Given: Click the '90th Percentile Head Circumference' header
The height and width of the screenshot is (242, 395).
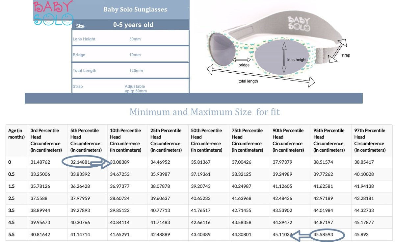Looking at the screenshot, I should (288, 140).
